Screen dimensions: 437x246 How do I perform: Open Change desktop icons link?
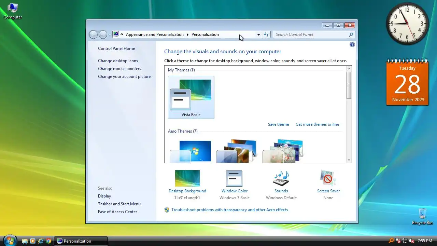[x=118, y=61]
